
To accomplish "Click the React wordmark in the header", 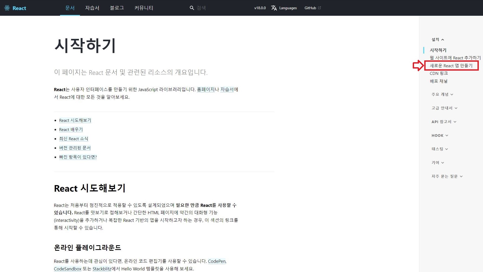I will (19, 8).
